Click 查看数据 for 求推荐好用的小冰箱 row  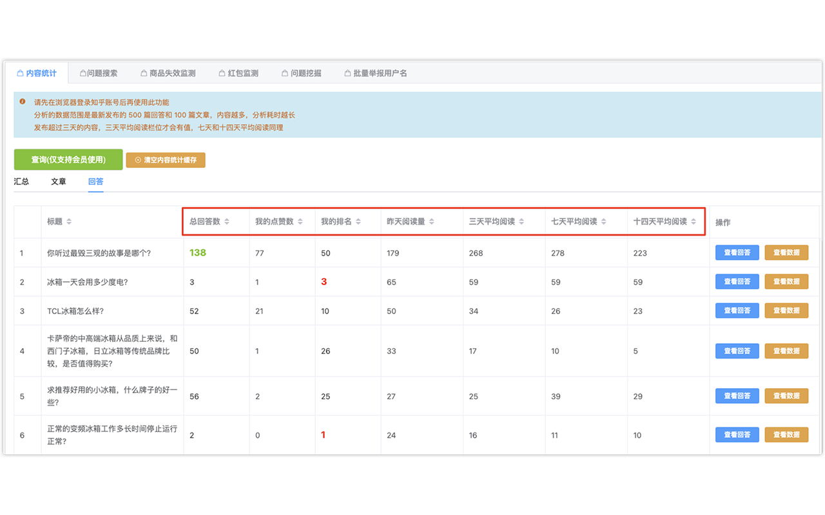(786, 396)
